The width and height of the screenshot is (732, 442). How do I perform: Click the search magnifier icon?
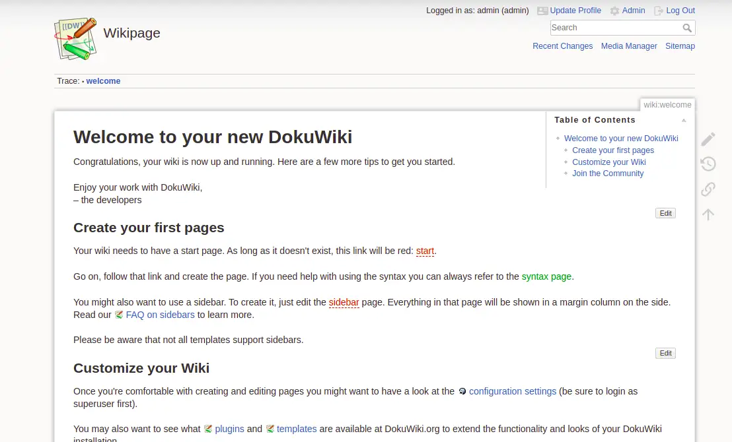(x=687, y=28)
